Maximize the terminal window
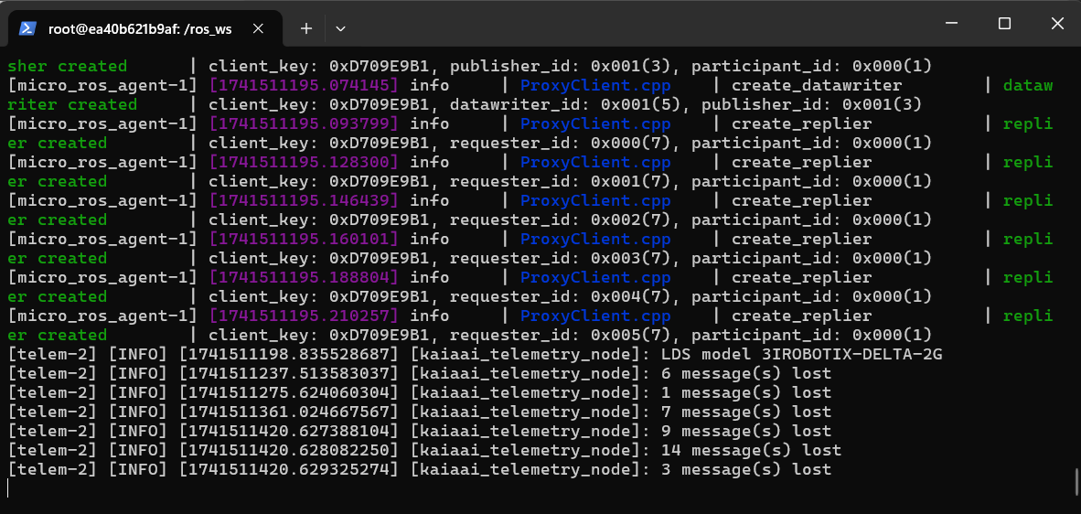This screenshot has height=514, width=1081. 1004,24
